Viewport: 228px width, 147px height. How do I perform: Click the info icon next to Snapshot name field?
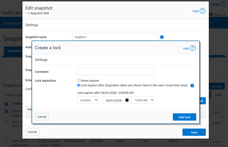point(161,37)
